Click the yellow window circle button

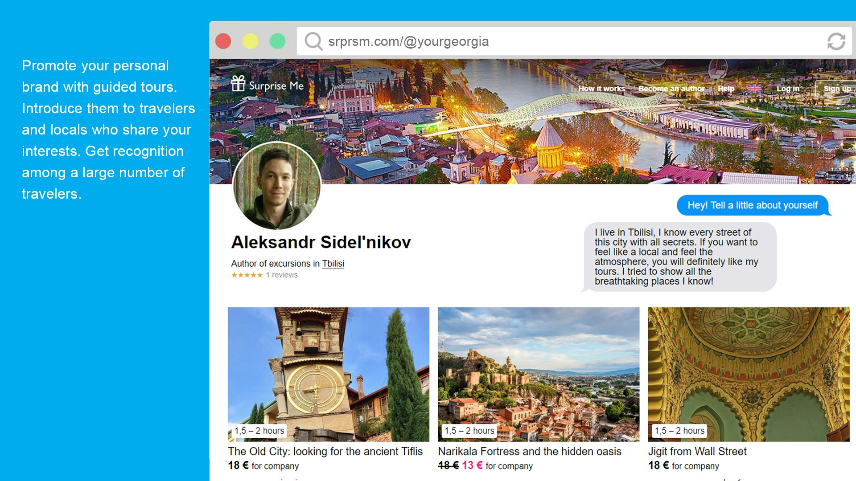click(250, 41)
